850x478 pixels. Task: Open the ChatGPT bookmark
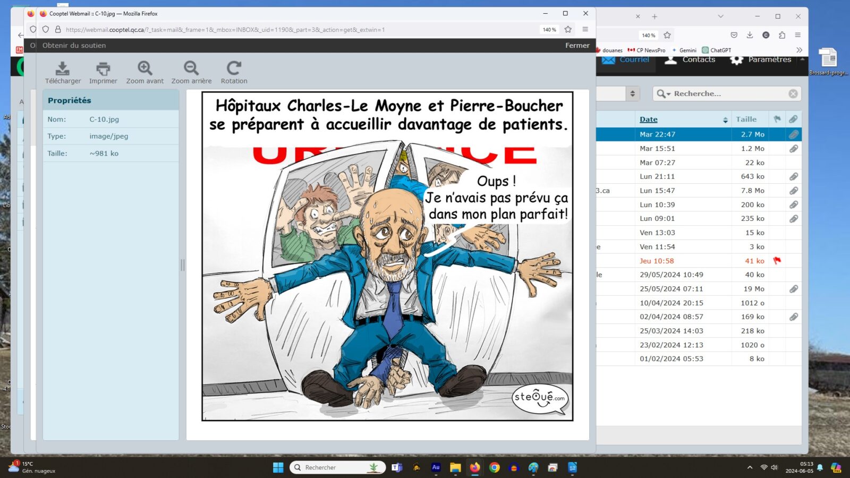[x=717, y=50]
